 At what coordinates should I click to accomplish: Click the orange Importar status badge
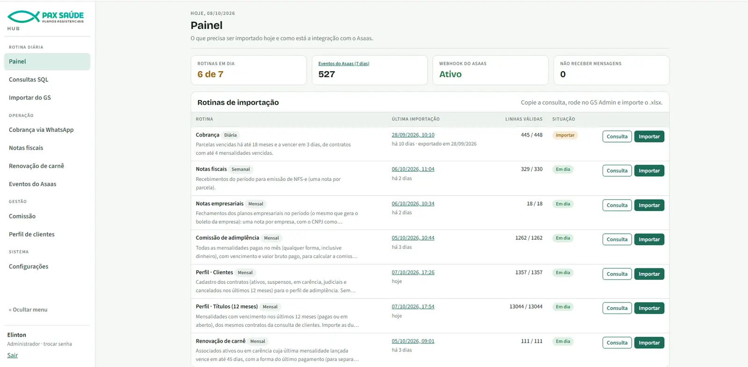coord(565,135)
